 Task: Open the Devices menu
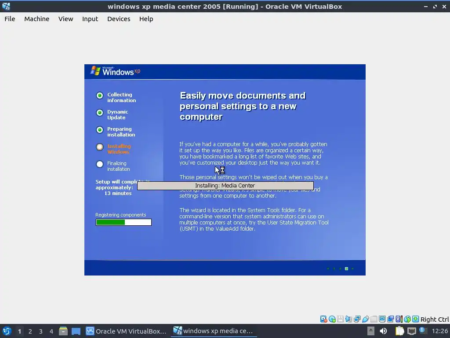coord(119,19)
